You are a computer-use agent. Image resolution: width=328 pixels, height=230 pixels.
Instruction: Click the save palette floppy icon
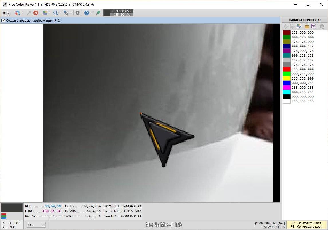pos(314,26)
